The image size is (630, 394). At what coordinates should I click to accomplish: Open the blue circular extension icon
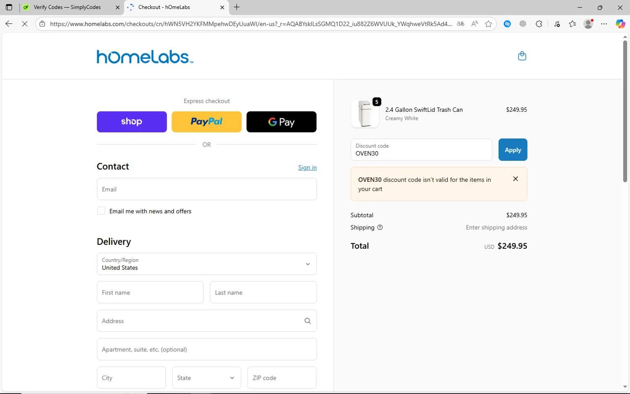[x=507, y=24]
